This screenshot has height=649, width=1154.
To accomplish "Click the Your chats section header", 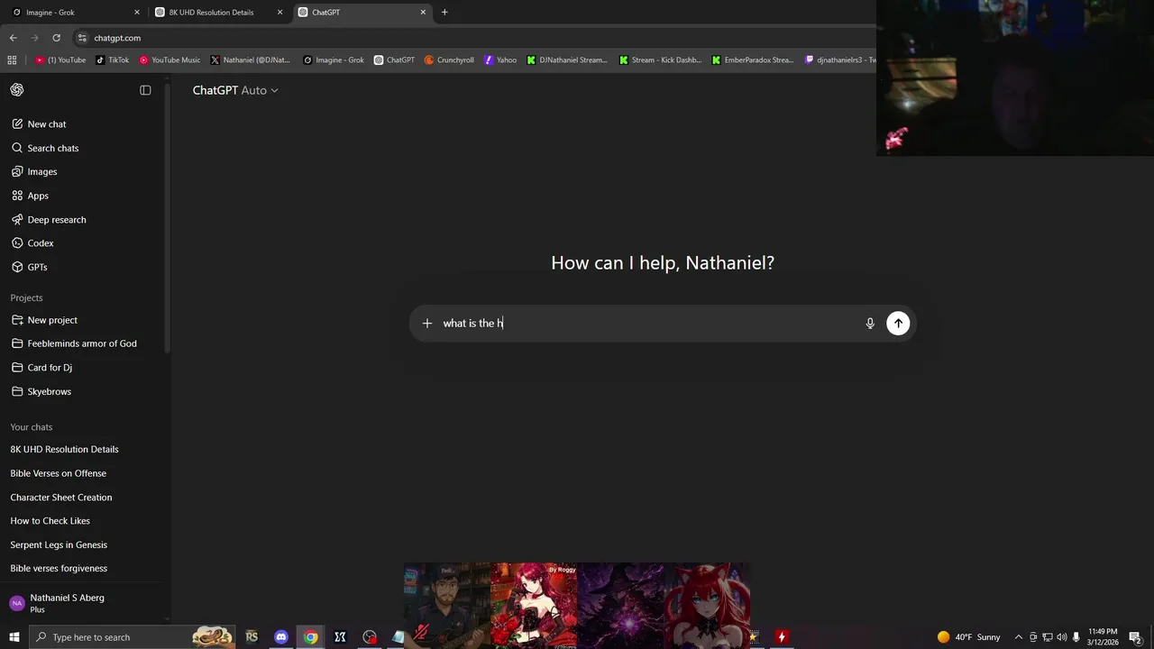I will tap(32, 427).
